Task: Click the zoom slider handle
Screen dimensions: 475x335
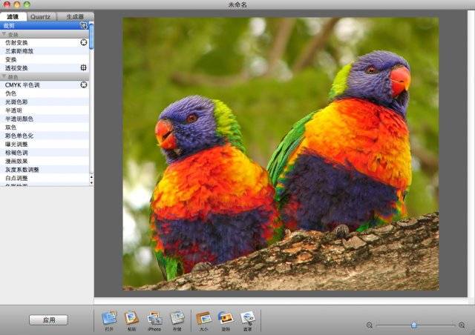Action: click(x=413, y=325)
